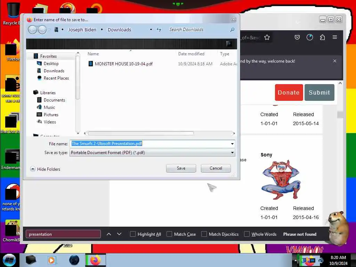Click the Back navigation arrow in save dialog
Image resolution: width=356 pixels, height=267 pixels.
pos(32,30)
